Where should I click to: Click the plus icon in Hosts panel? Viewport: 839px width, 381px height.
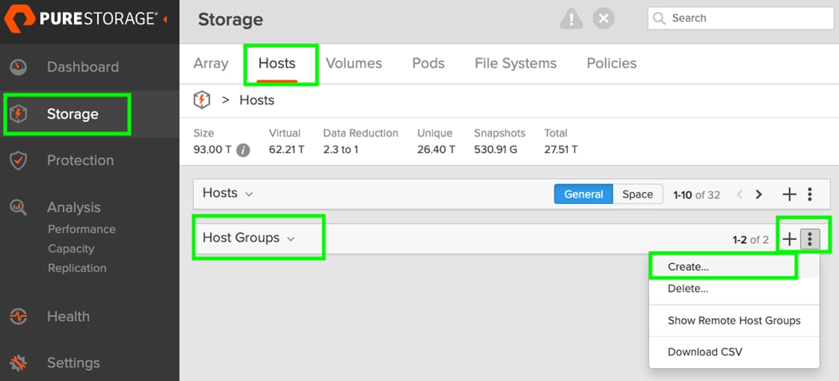tap(789, 194)
